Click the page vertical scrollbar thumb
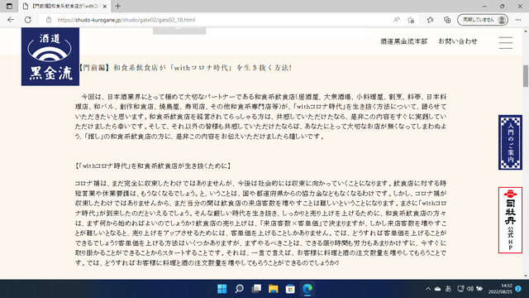529x298 pixels. click(x=526, y=75)
